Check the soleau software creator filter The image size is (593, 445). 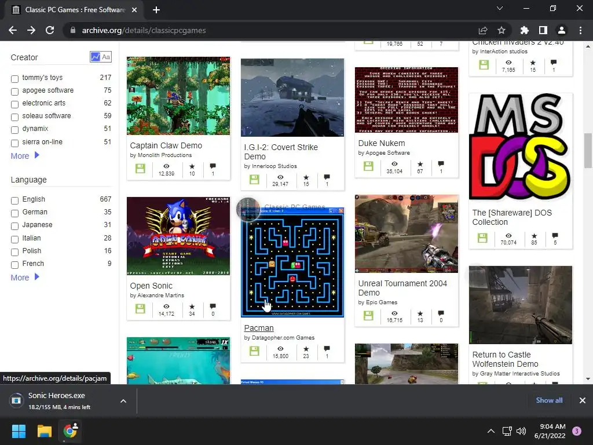(14, 117)
